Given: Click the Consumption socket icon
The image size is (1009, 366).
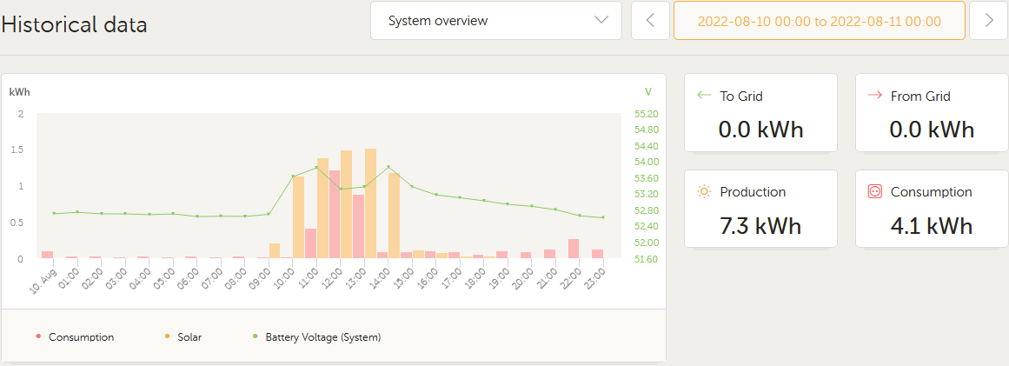Looking at the screenshot, I should tap(875, 191).
